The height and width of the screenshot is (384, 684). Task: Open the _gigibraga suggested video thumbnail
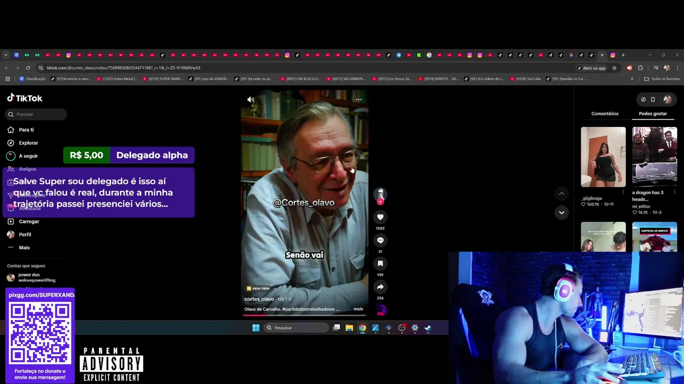click(603, 157)
